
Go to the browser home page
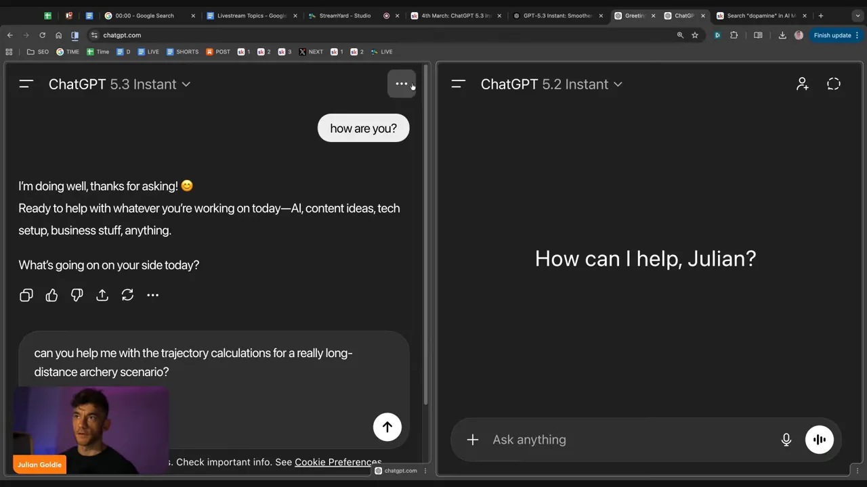(58, 35)
